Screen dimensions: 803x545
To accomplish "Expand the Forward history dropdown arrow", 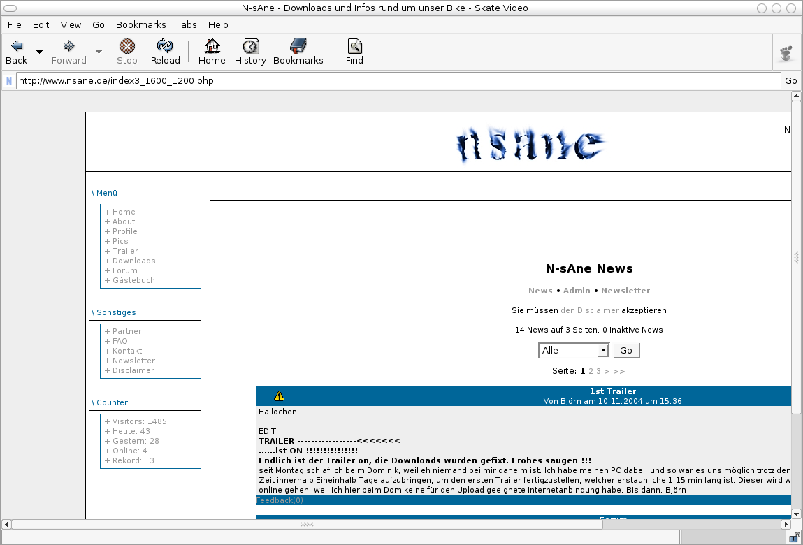I will [99, 52].
